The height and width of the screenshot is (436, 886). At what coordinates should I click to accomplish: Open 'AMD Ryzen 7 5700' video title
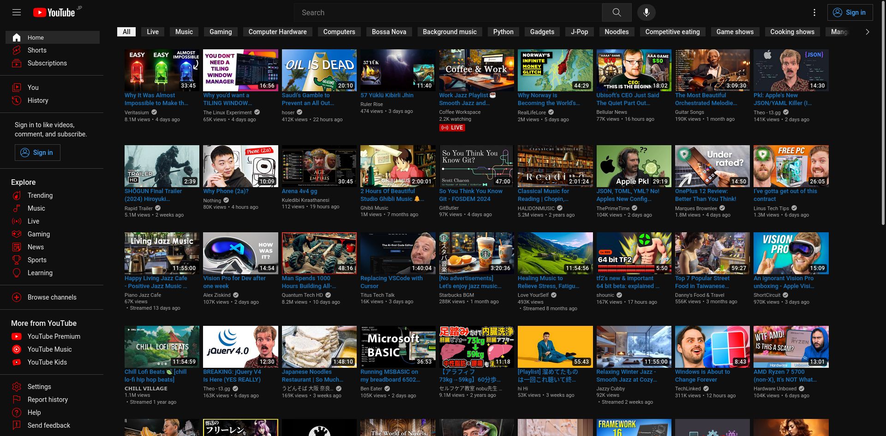[785, 376]
